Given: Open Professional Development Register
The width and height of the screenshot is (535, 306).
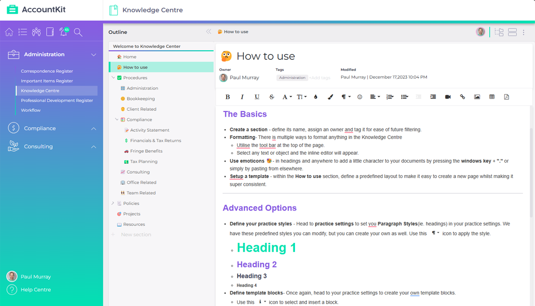Looking at the screenshot, I should [x=57, y=100].
